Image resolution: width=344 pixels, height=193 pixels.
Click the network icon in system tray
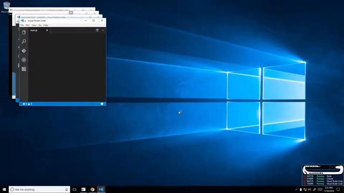tap(305, 189)
